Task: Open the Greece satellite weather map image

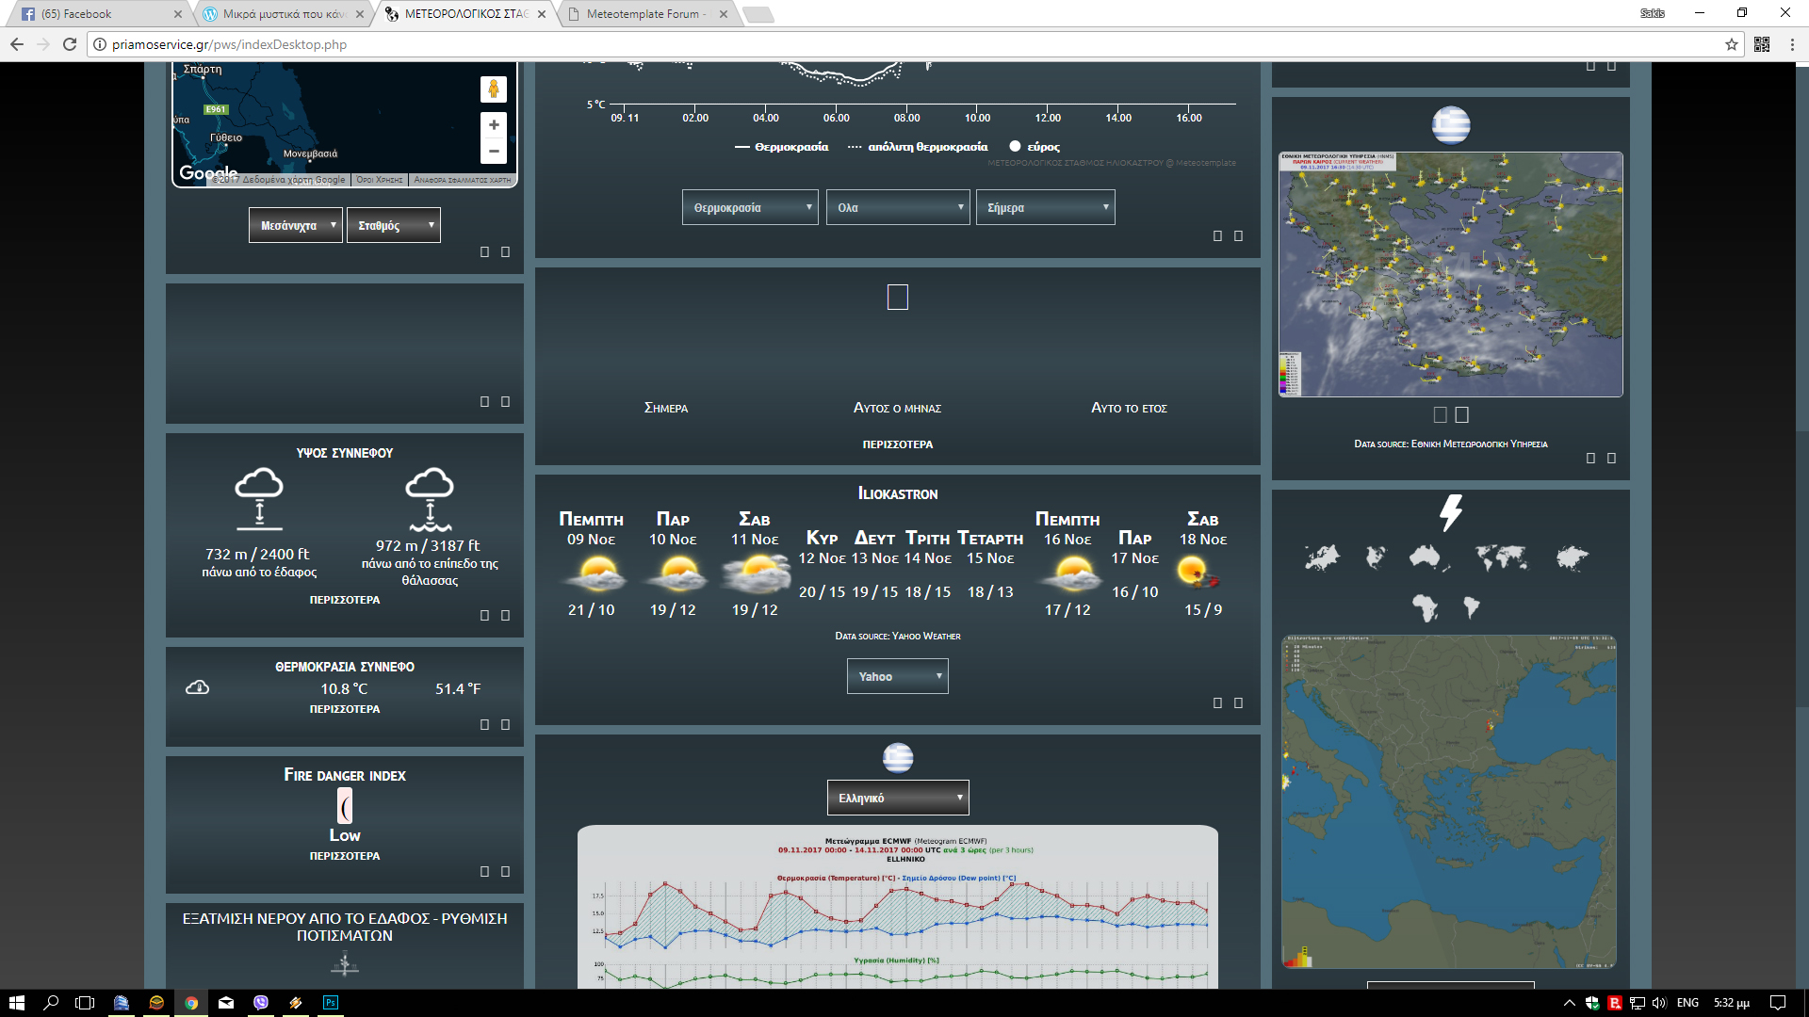Action: pyautogui.click(x=1451, y=274)
